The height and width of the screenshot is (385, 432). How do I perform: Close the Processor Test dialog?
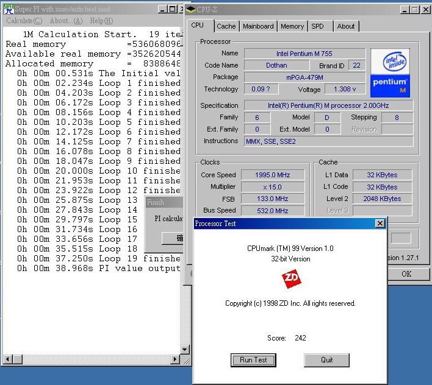(380, 224)
